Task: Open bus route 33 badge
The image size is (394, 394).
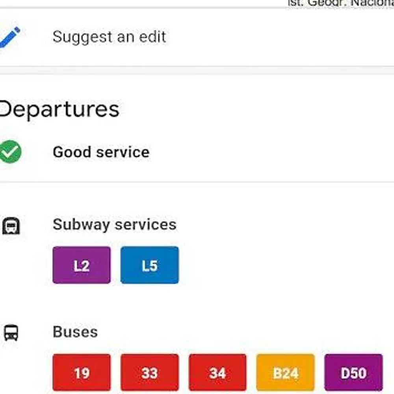Action: pyautogui.click(x=149, y=372)
